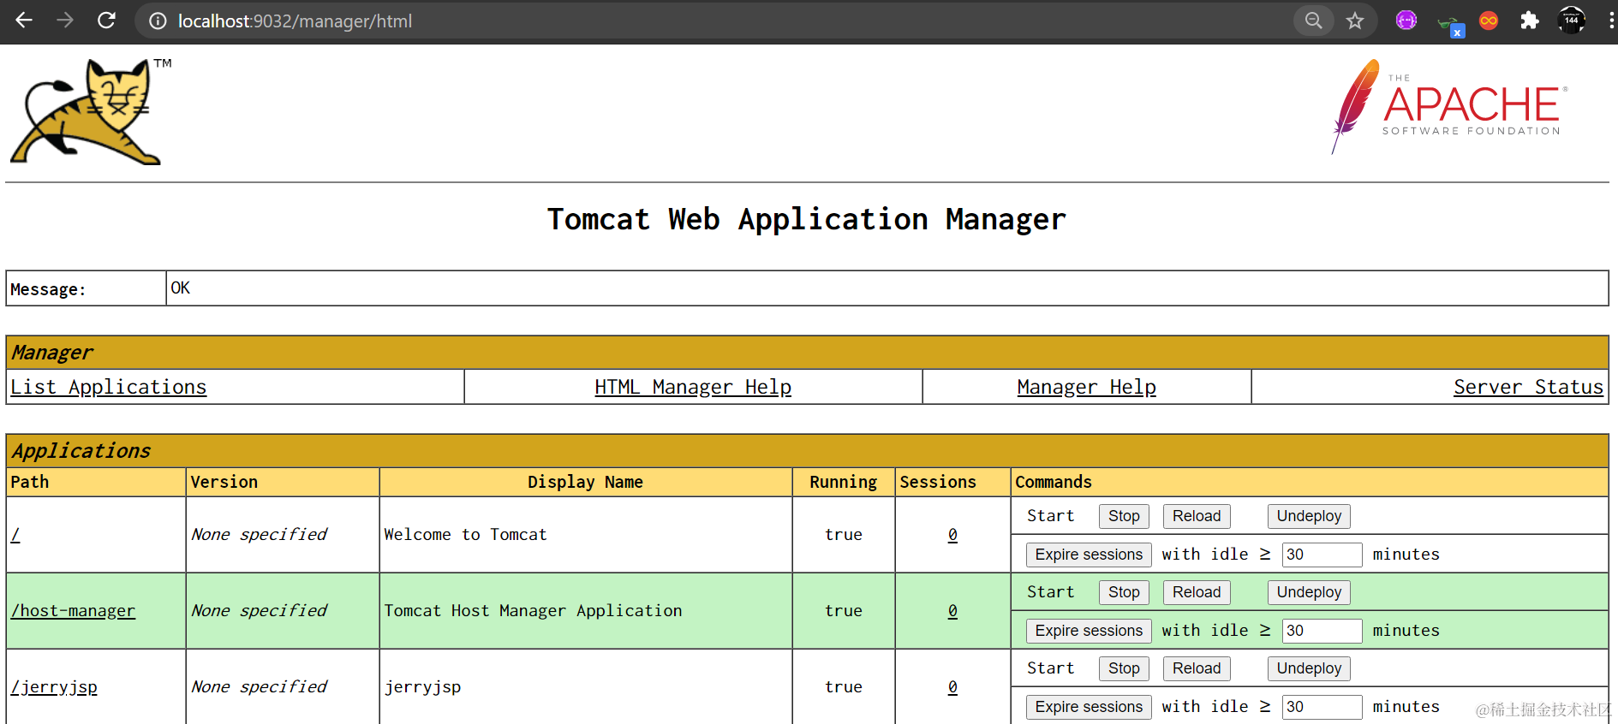
Task: View site information icon in address bar
Action: tap(158, 21)
